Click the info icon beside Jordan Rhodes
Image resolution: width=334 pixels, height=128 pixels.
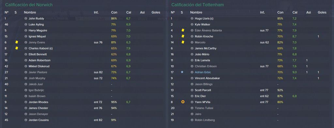[26, 102]
